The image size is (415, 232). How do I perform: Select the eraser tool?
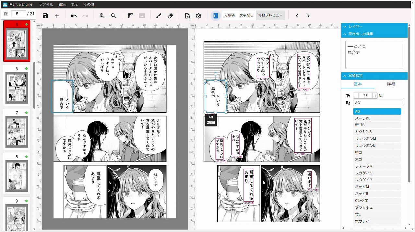170,16
